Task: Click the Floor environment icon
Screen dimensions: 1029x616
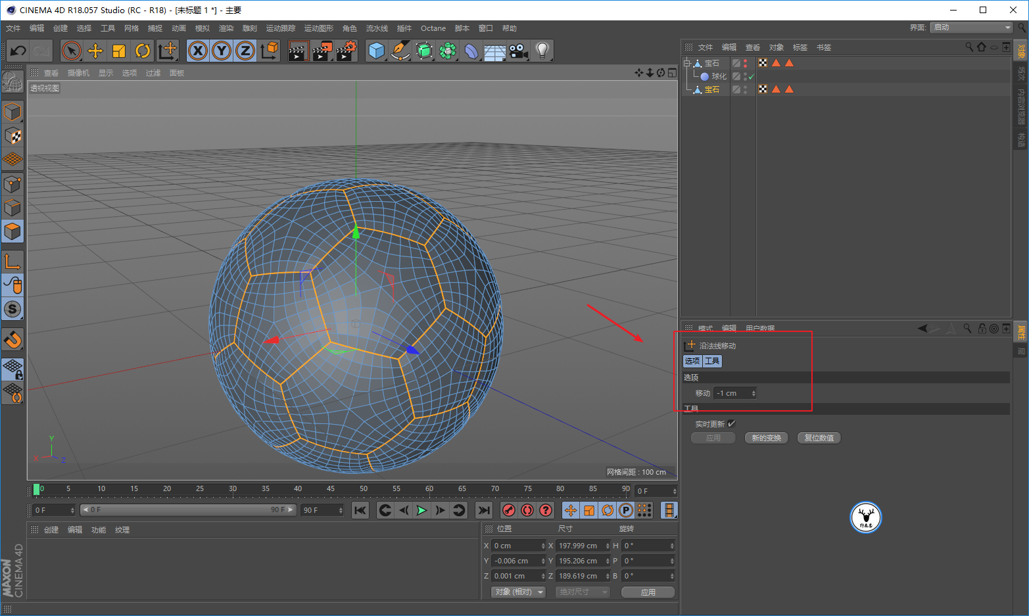Action: (494, 51)
